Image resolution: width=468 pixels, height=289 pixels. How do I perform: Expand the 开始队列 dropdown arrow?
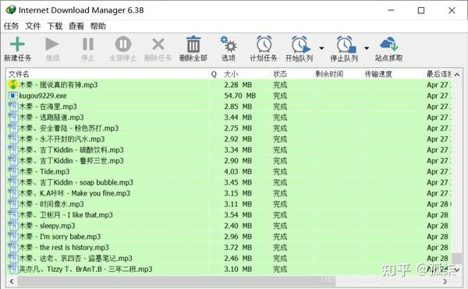coord(321,48)
